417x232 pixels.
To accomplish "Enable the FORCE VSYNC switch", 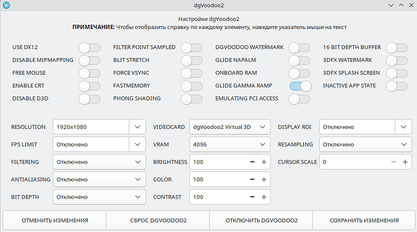I will (192, 73).
